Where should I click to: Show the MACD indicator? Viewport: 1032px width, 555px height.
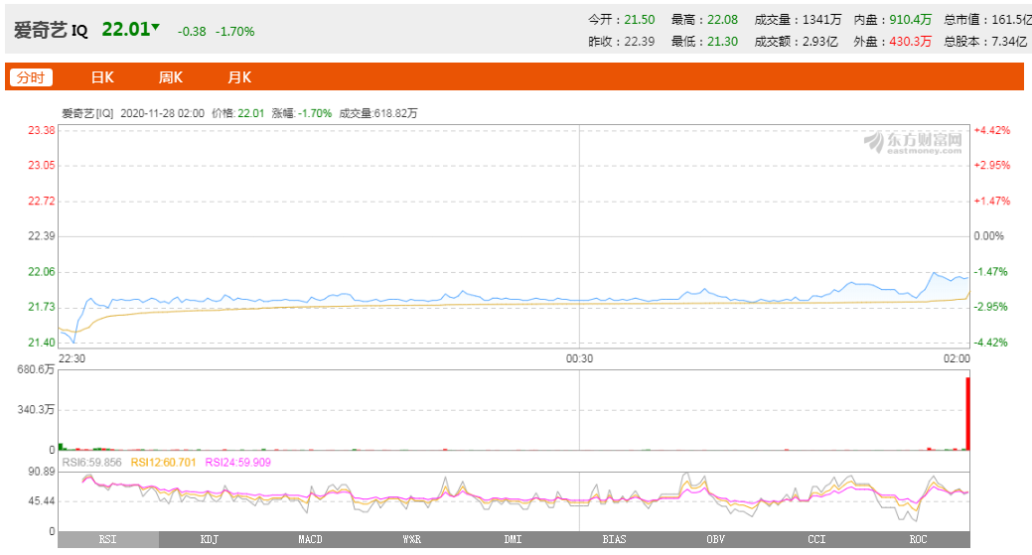click(x=310, y=539)
